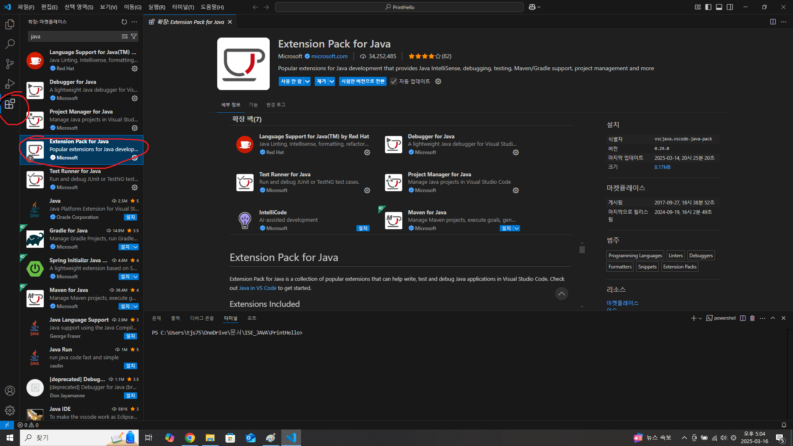This screenshot has height=446, width=793.
Task: Toggle the auto update checkbox
Action: click(x=394, y=81)
